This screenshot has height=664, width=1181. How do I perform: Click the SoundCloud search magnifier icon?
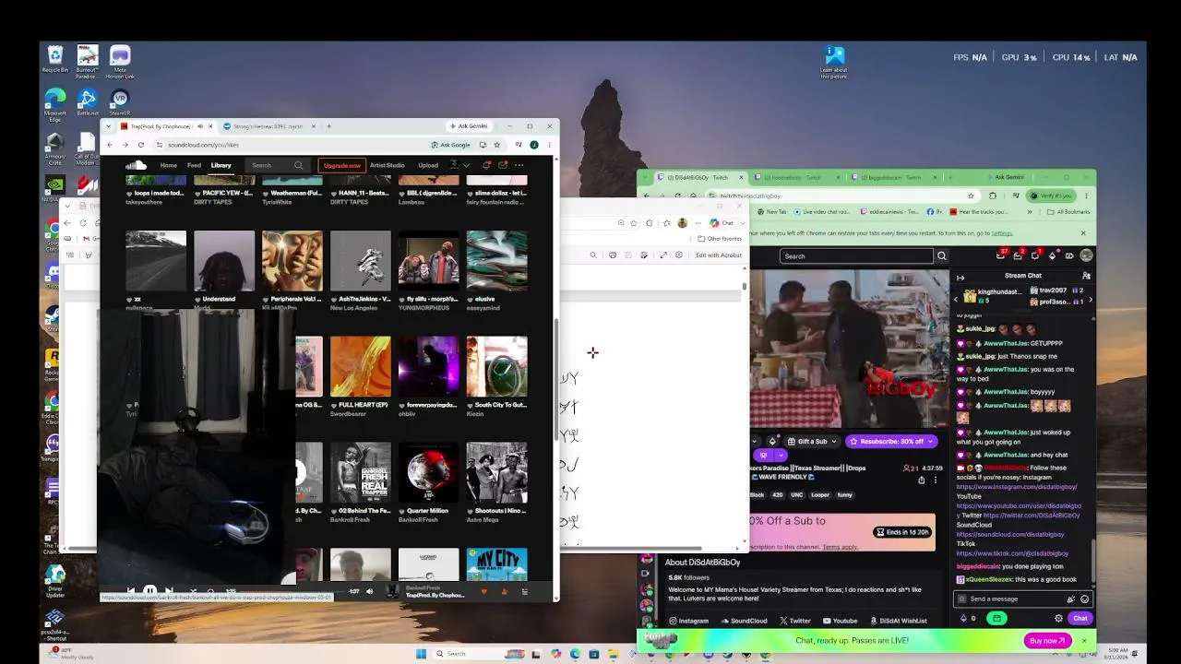pos(298,166)
